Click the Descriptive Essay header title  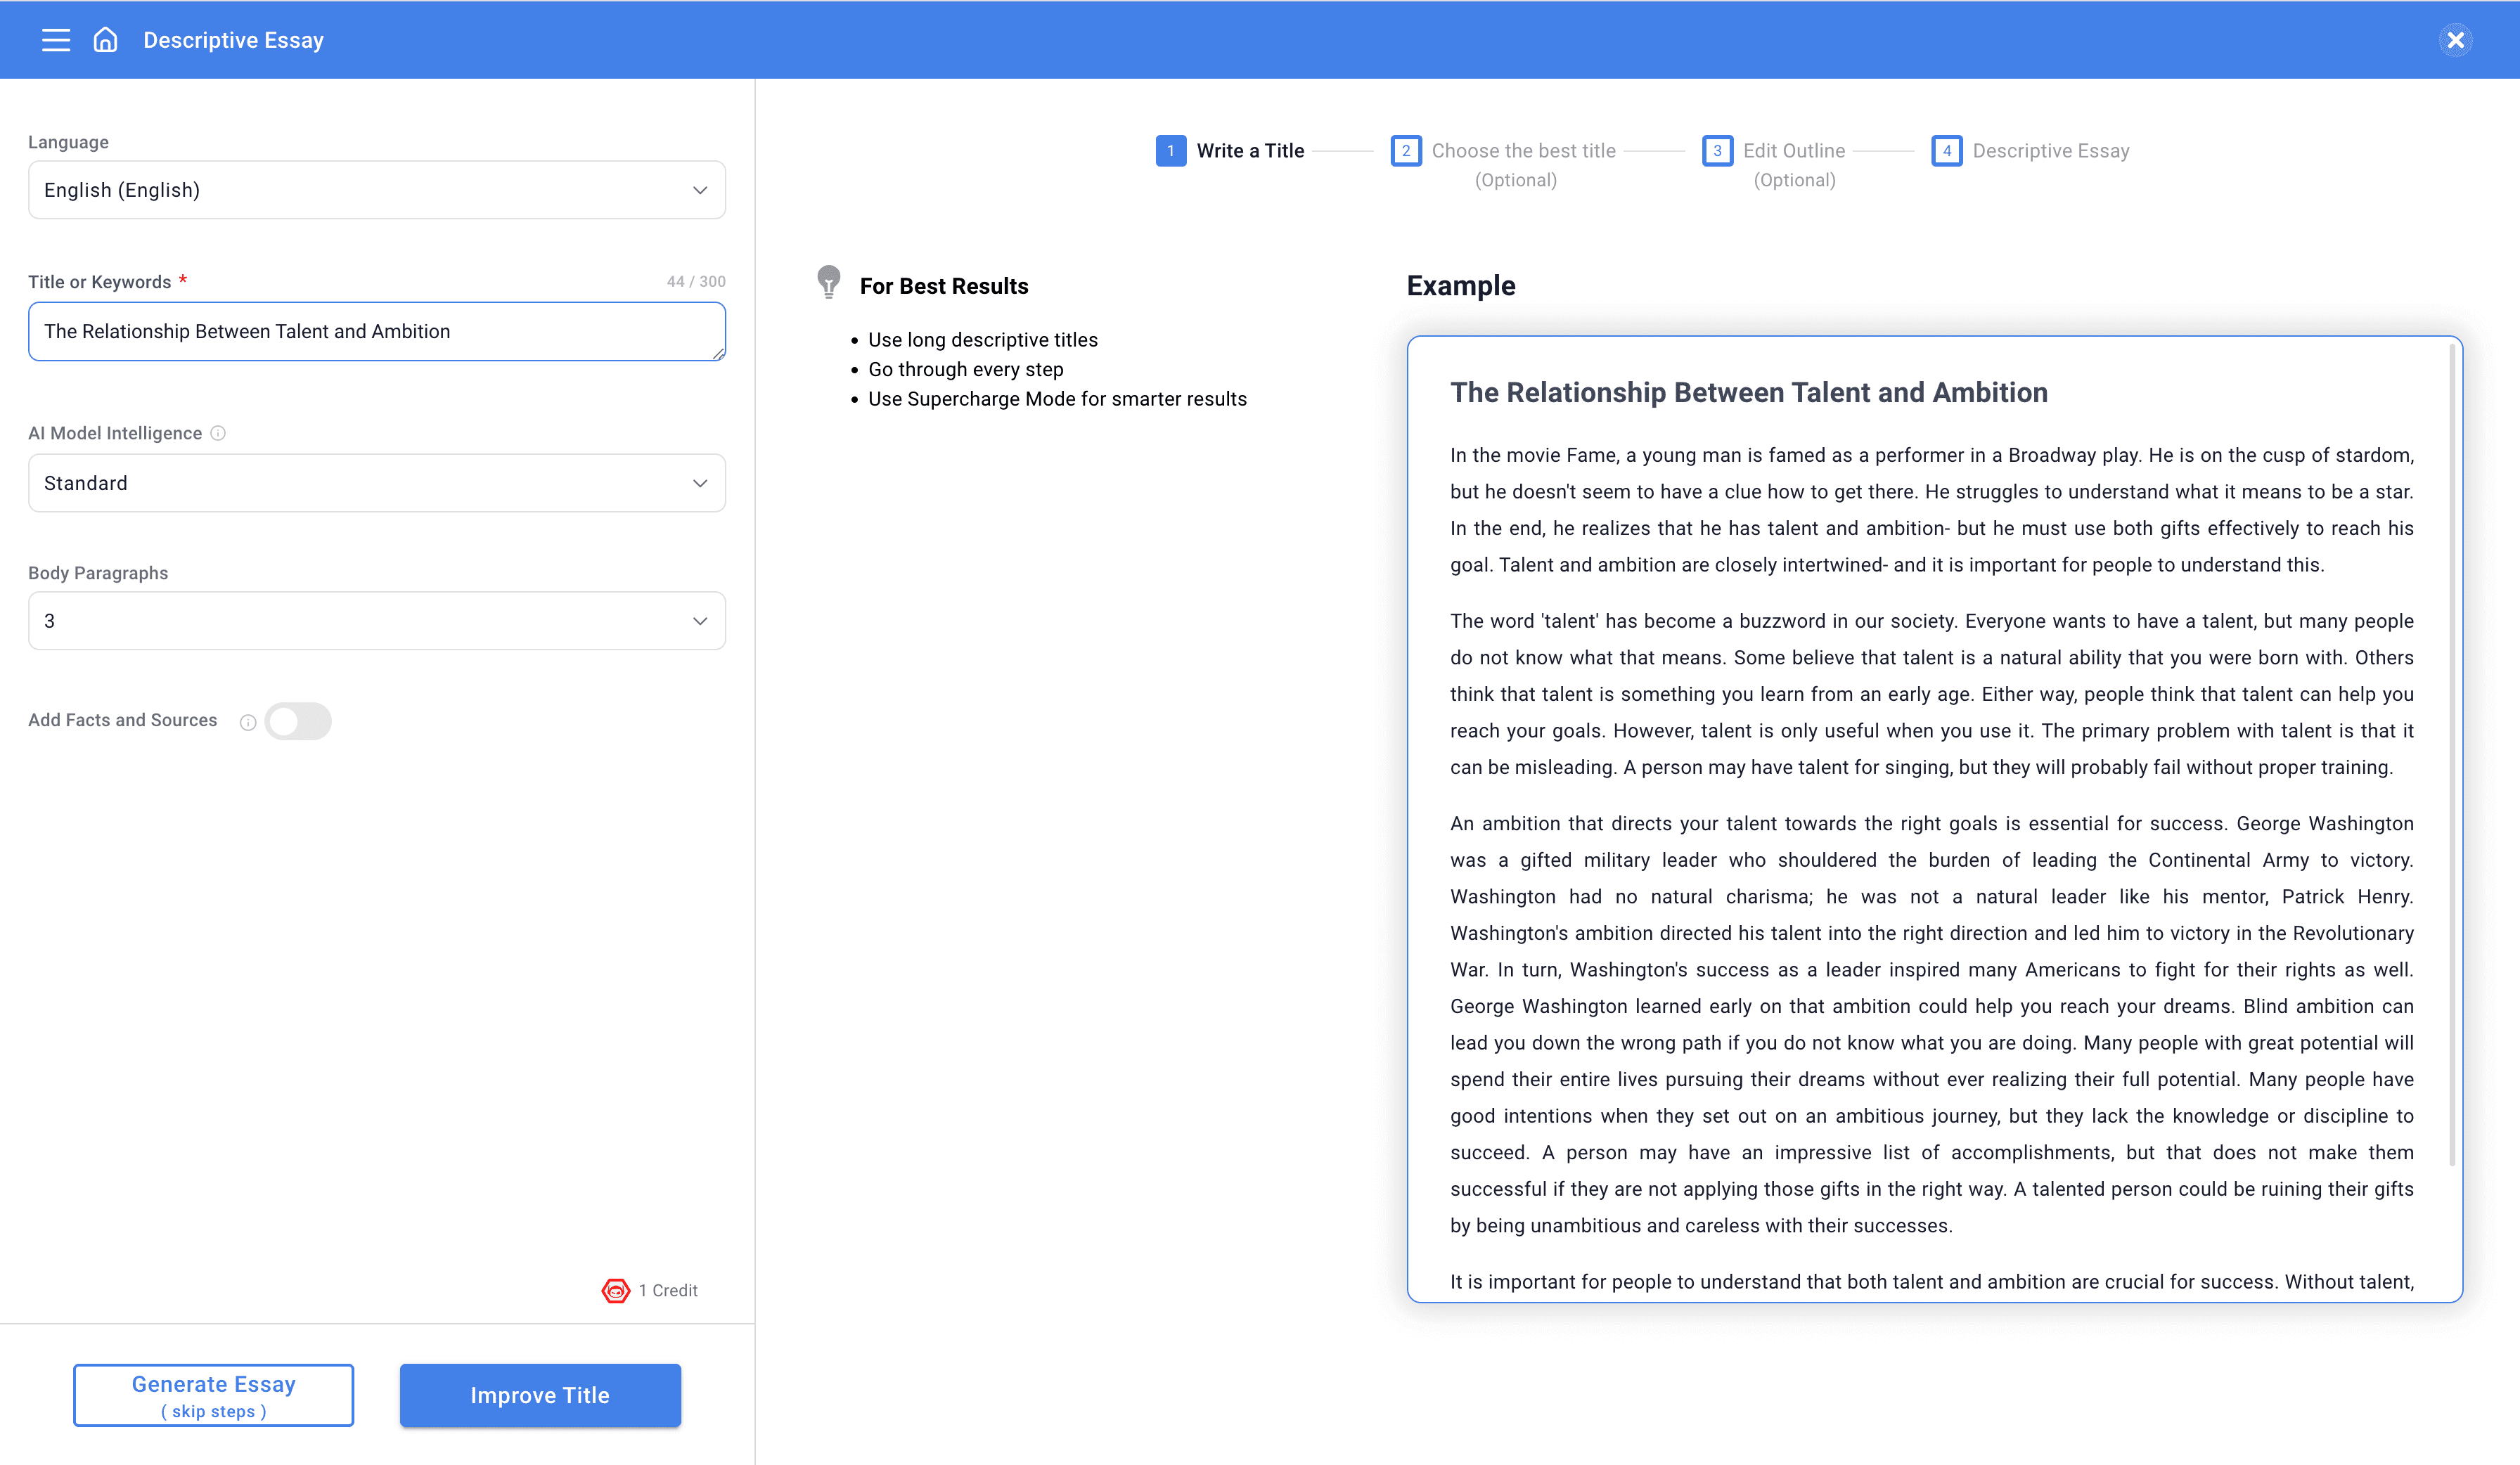click(233, 40)
